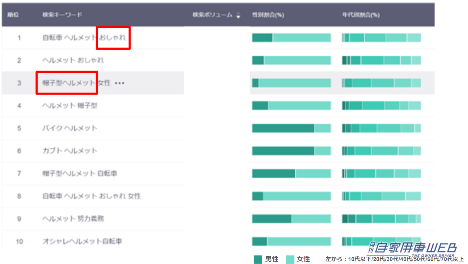Screen dimensions: 468x264
Task: Click the gender ratio bar for row 5
Action: (x=291, y=128)
